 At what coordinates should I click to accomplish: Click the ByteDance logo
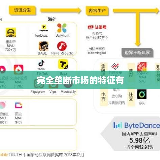pos(137,125)
